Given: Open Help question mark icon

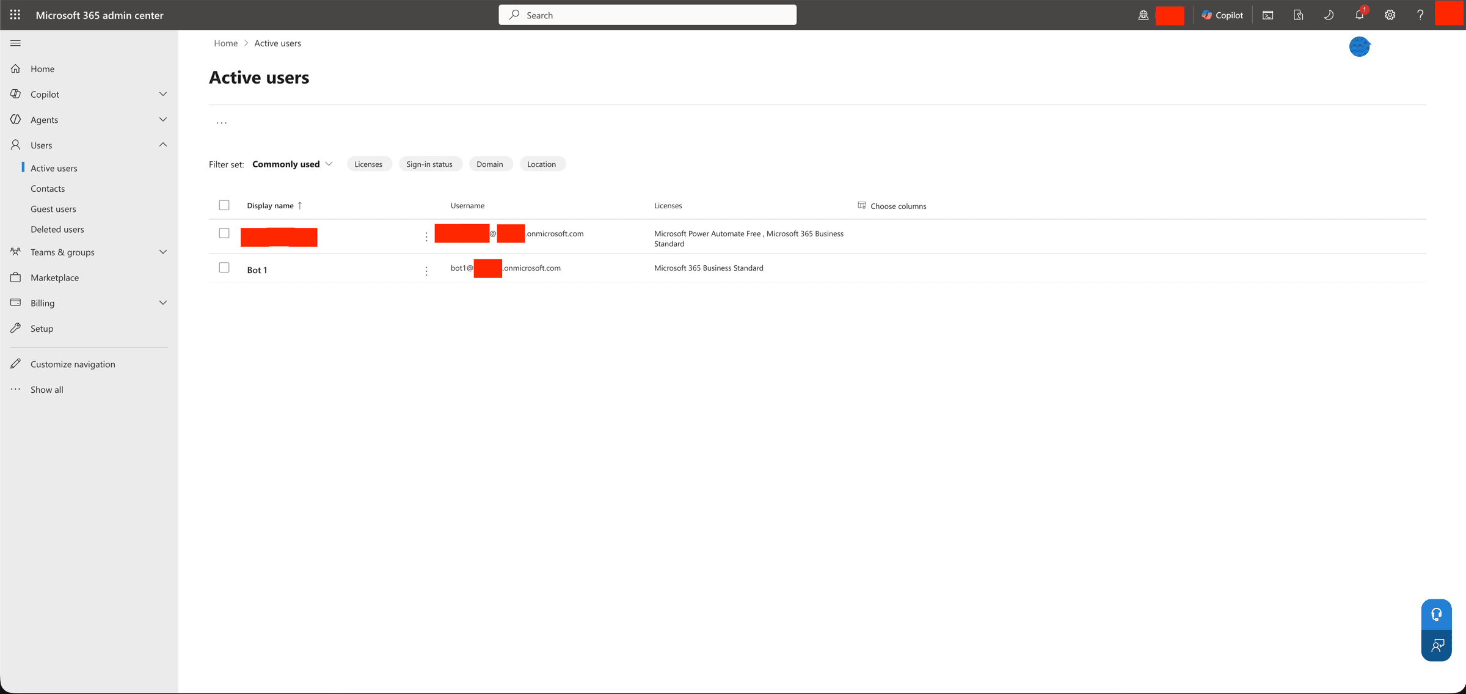Looking at the screenshot, I should click(x=1420, y=15).
